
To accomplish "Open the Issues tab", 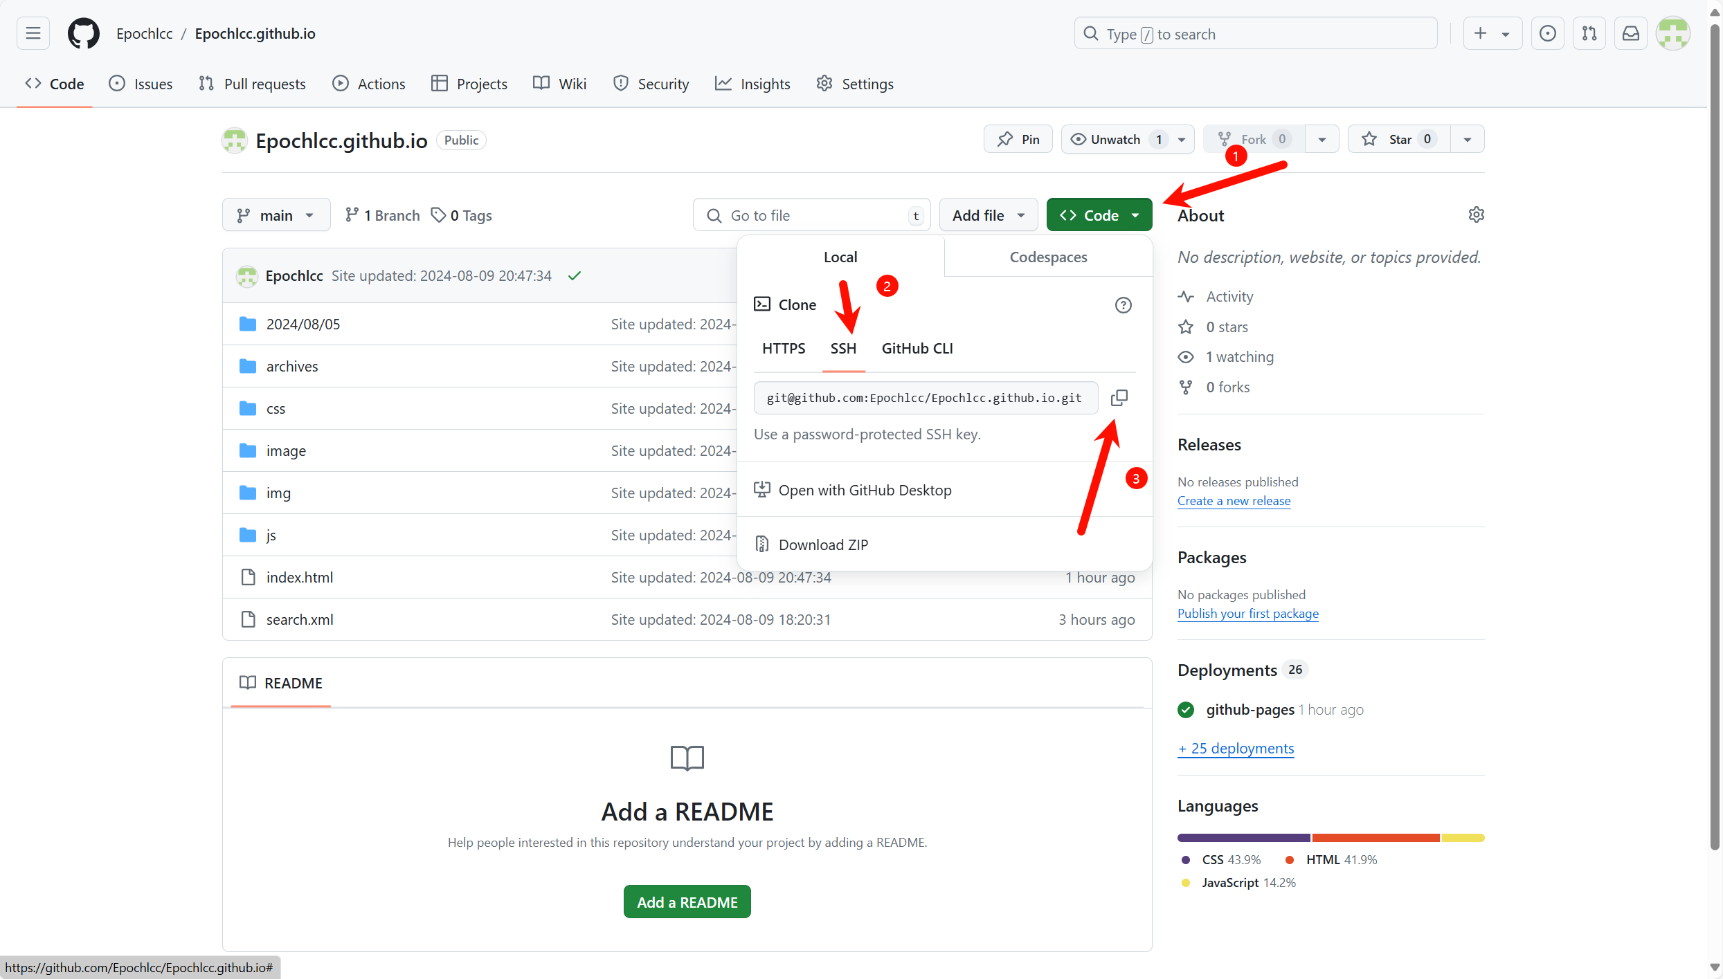I will (141, 84).
